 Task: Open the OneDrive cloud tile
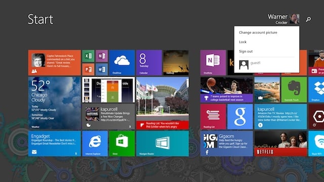(x=122, y=63)
